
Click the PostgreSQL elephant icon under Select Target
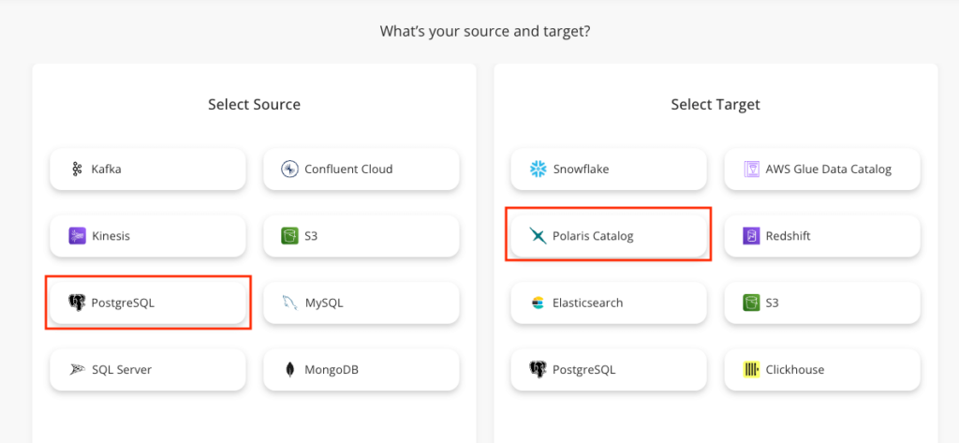pyautogui.click(x=538, y=370)
